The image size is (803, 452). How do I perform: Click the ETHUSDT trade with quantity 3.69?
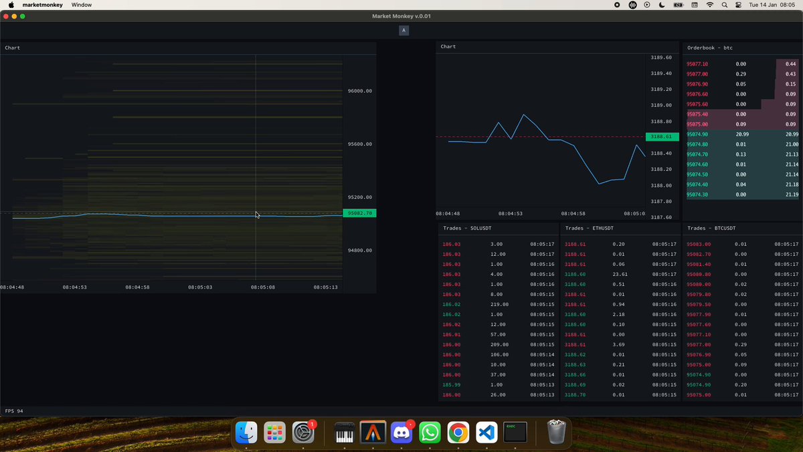click(x=621, y=345)
